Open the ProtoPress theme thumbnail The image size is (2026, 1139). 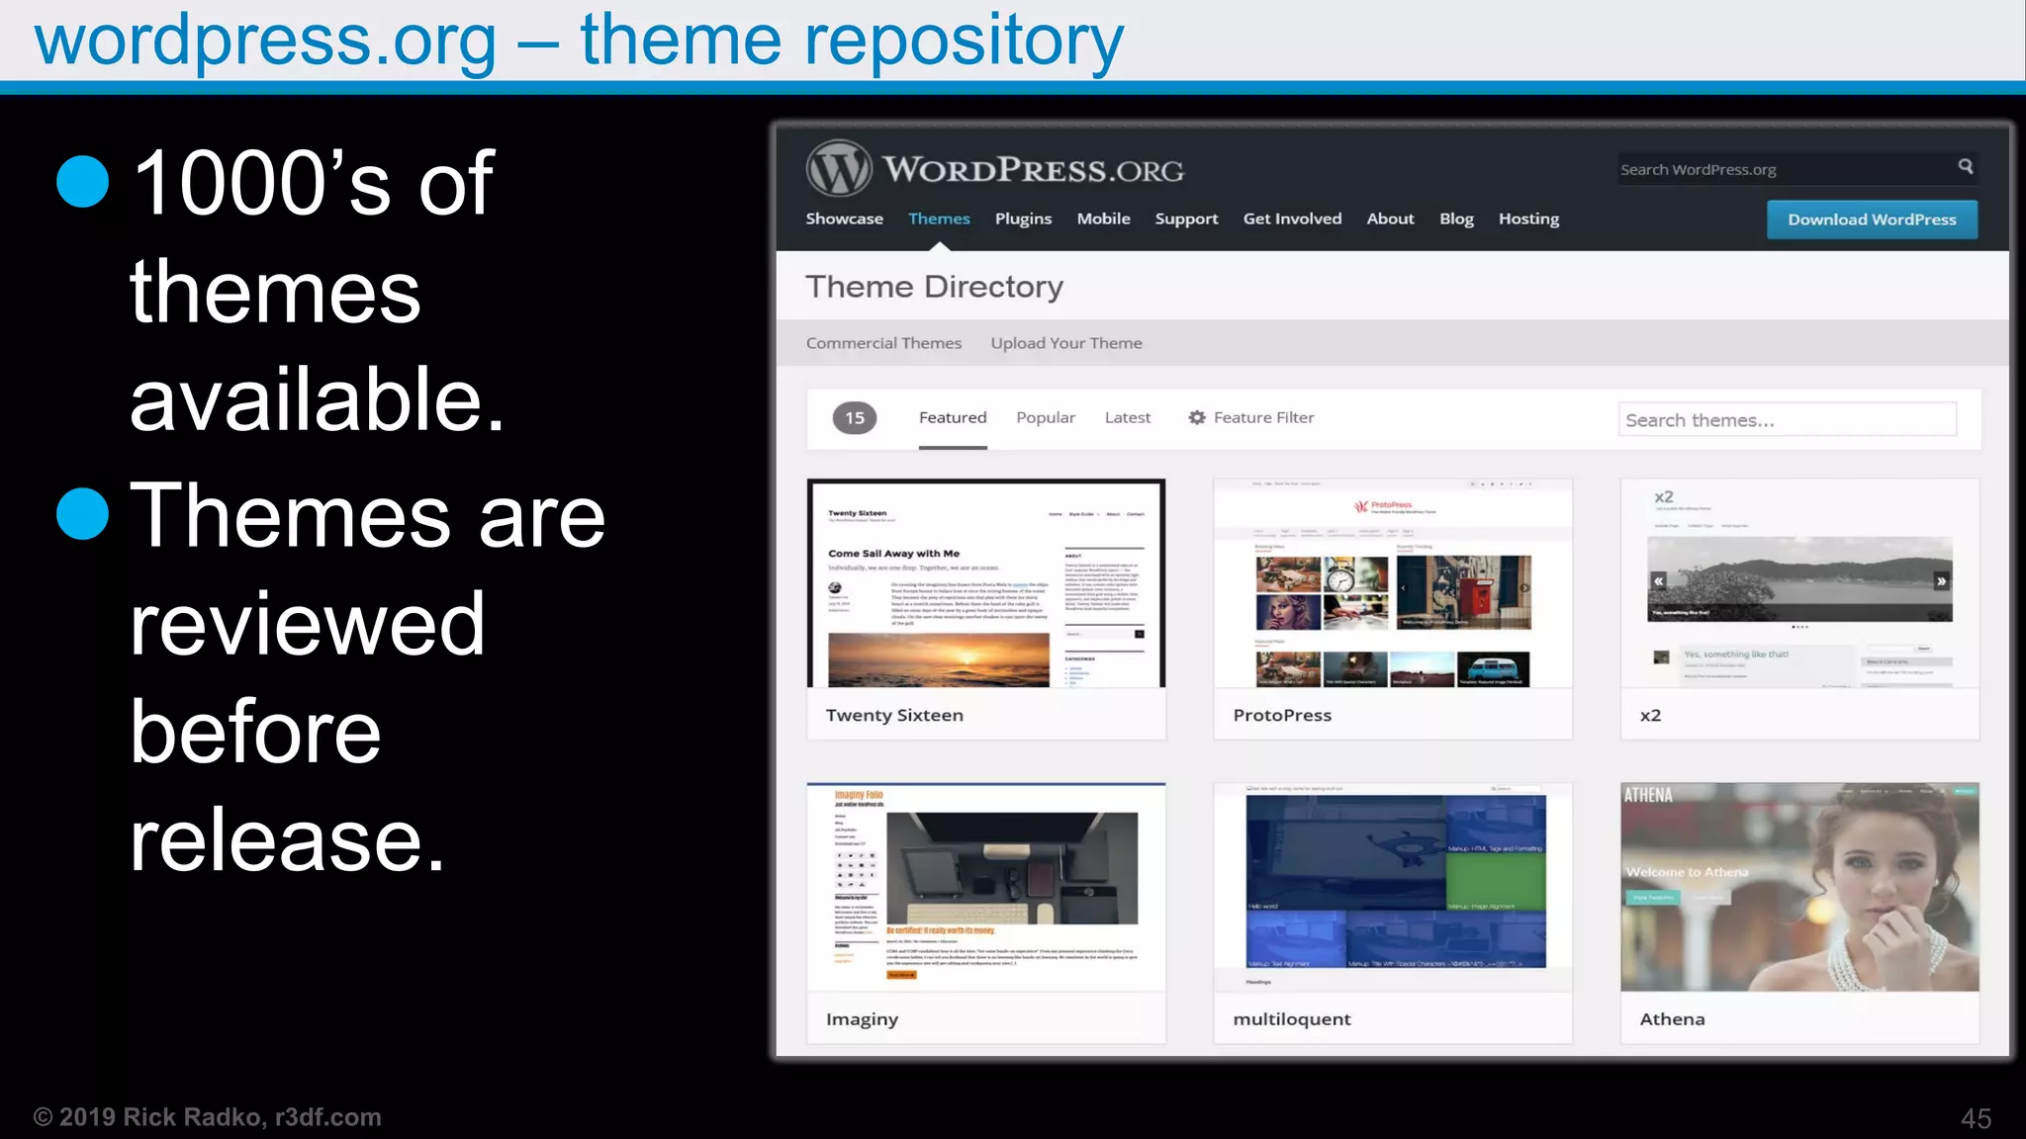[x=1393, y=583]
